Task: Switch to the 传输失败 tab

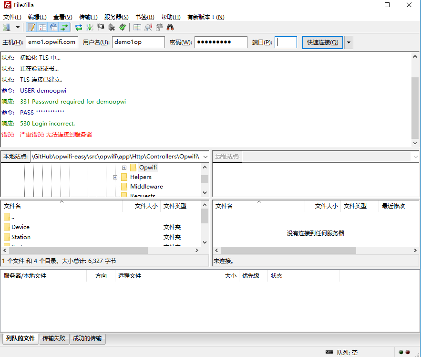Action: click(54, 338)
